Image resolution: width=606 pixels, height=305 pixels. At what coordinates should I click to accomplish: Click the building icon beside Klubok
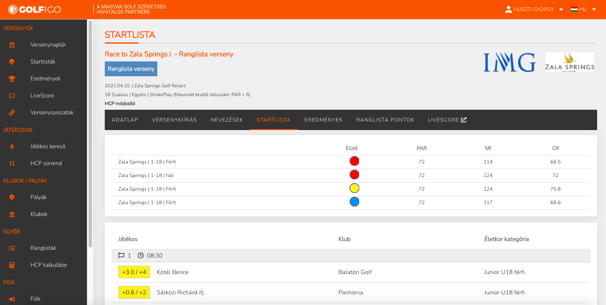(12, 214)
